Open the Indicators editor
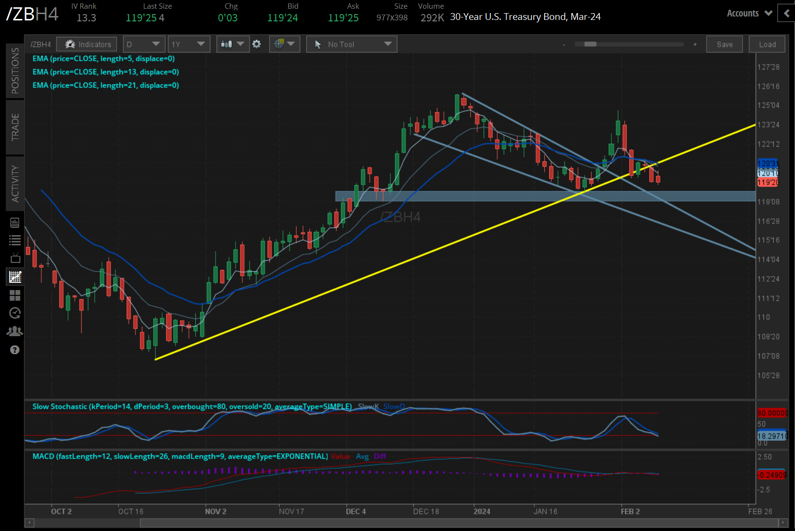The image size is (795, 531). [x=86, y=44]
